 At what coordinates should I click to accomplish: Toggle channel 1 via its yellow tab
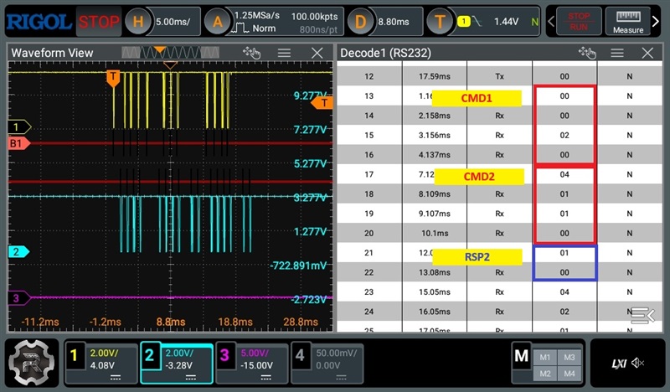74,355
